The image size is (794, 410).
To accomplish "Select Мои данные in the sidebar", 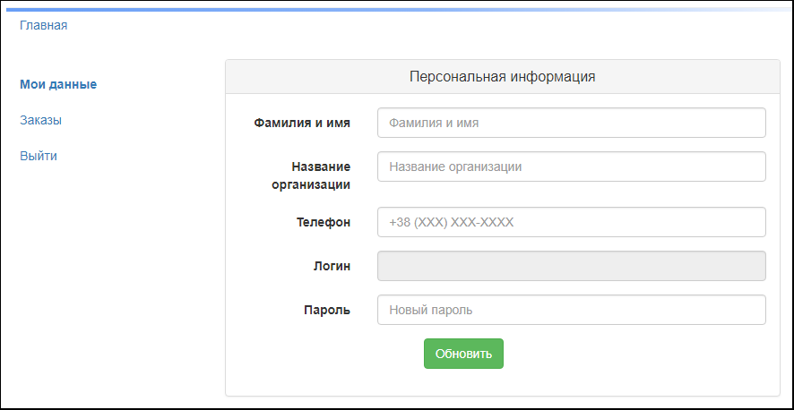I will [58, 84].
